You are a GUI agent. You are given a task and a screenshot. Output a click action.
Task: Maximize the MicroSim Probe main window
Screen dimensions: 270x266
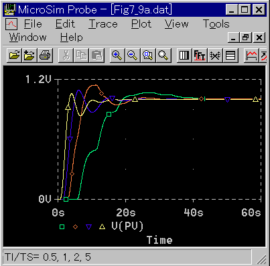click(245, 9)
